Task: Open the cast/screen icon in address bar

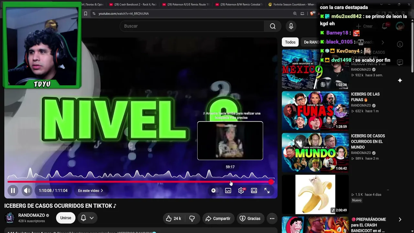Action: [x=302, y=14]
